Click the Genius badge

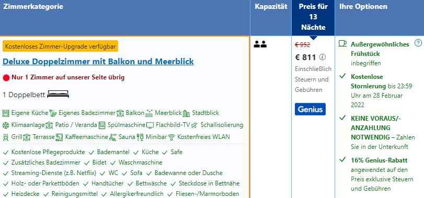[x=310, y=109]
